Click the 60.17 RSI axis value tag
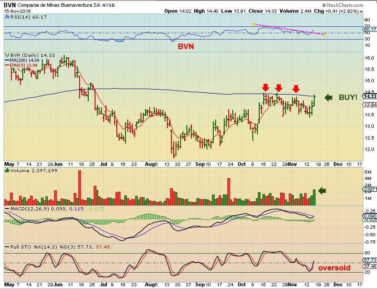The image size is (377, 289). point(370,29)
